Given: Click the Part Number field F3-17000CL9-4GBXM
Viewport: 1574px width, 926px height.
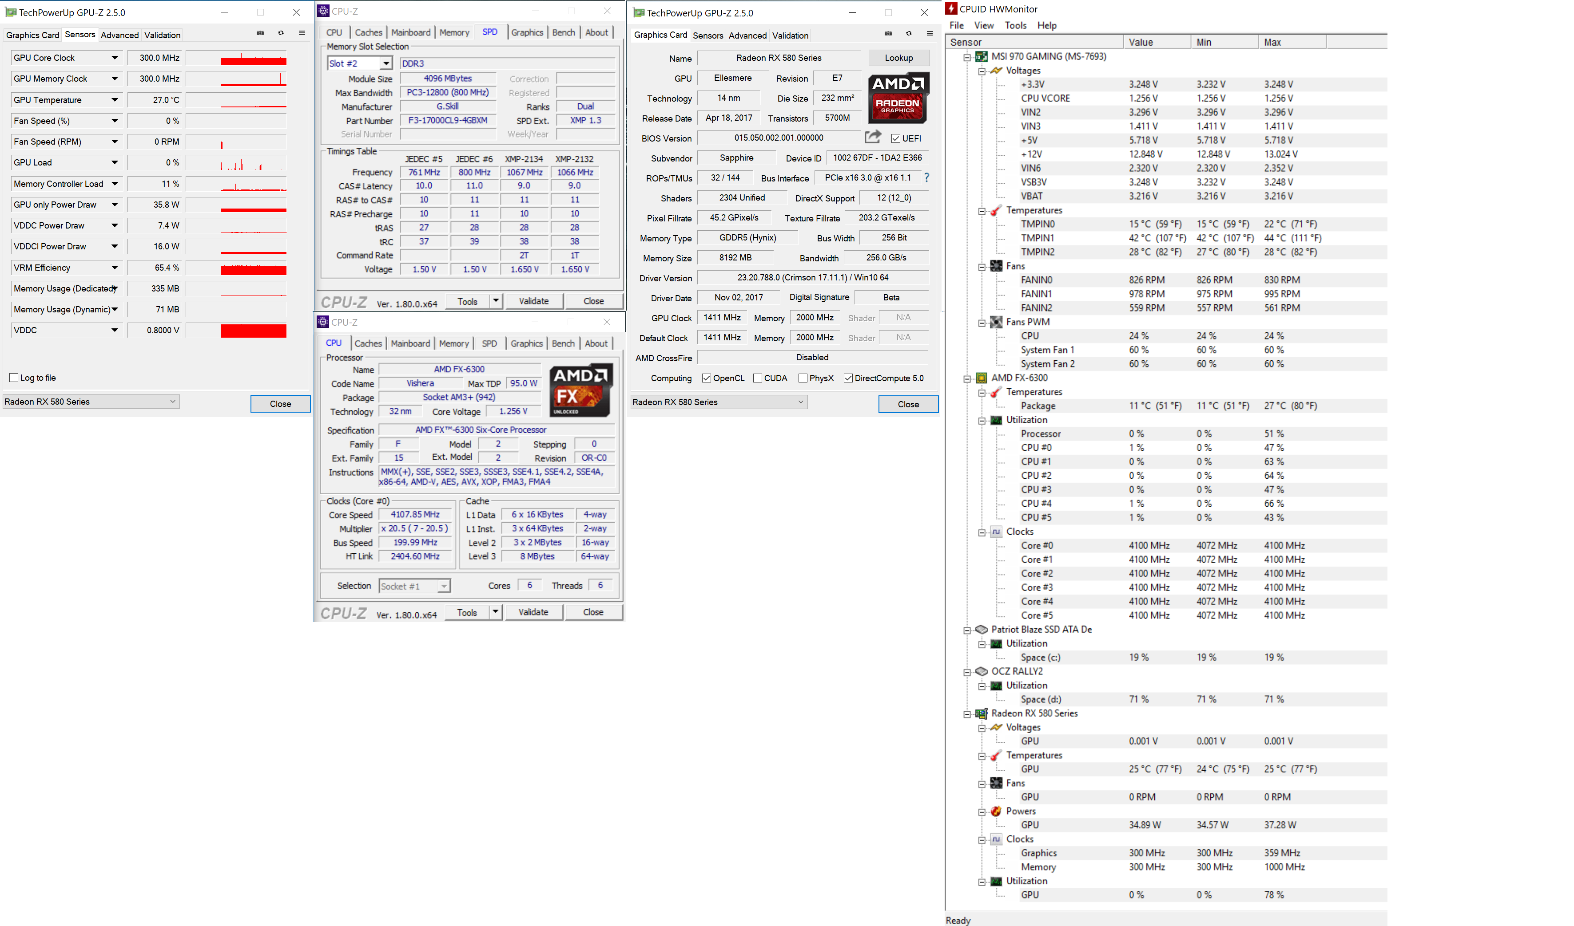Looking at the screenshot, I should point(448,120).
